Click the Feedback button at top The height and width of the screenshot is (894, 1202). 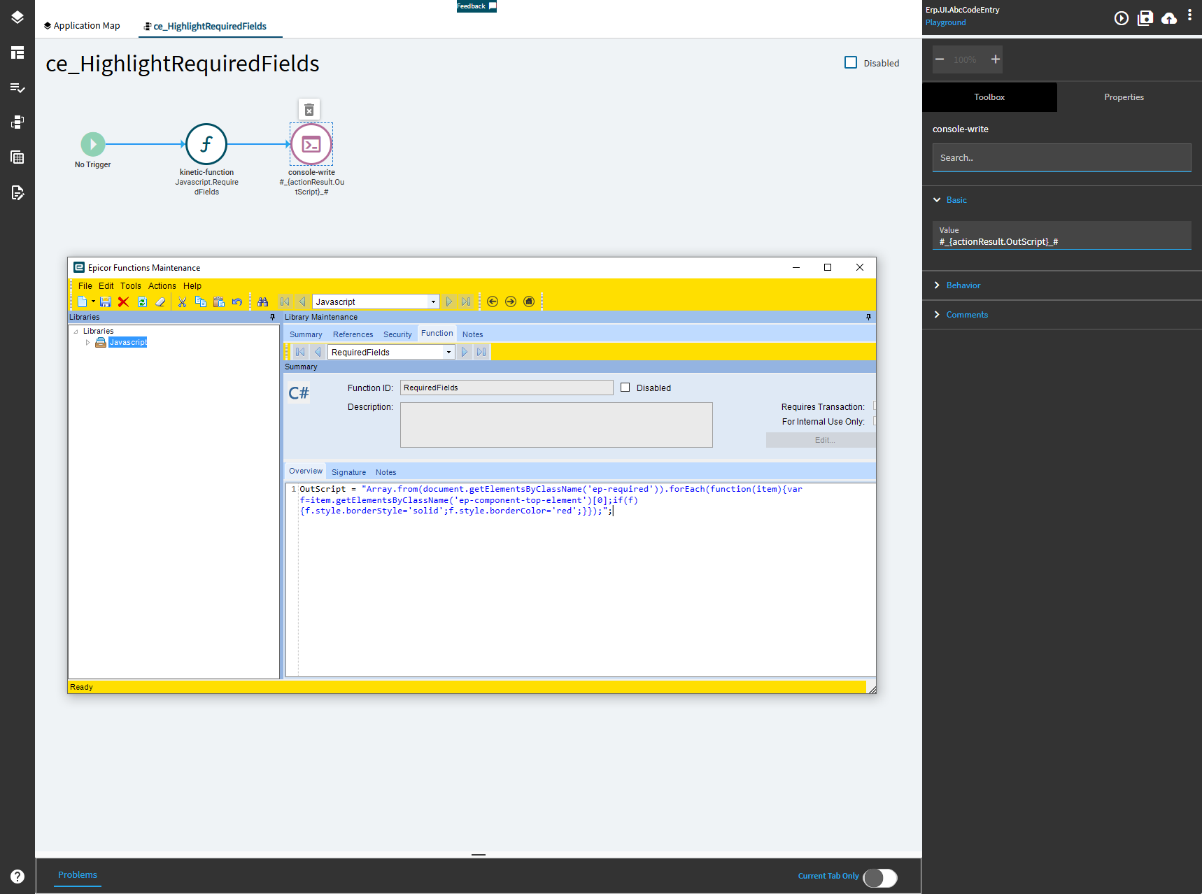coord(476,6)
